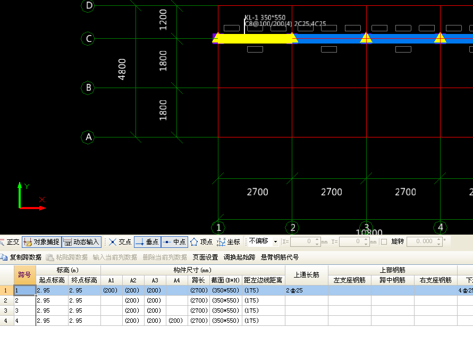The width and height of the screenshot is (473, 345).
Task: Toggle 对象捕捉 object snap
Action: [41, 242]
